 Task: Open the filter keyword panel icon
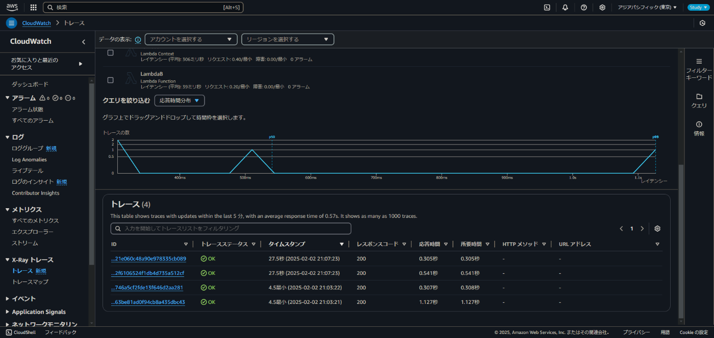[699, 61]
